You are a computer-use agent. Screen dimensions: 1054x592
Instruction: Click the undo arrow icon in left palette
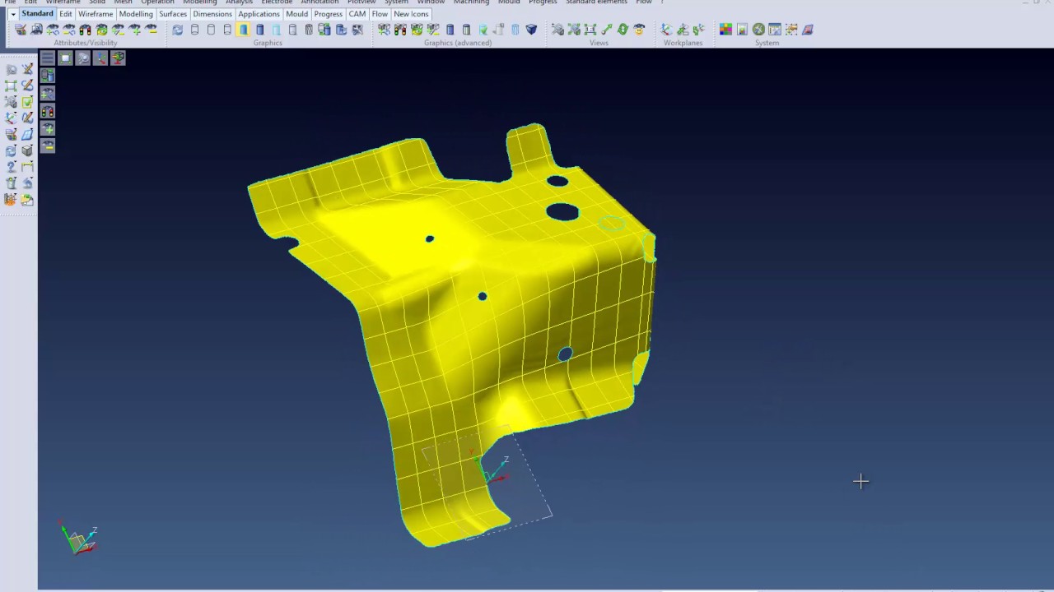coord(27,183)
